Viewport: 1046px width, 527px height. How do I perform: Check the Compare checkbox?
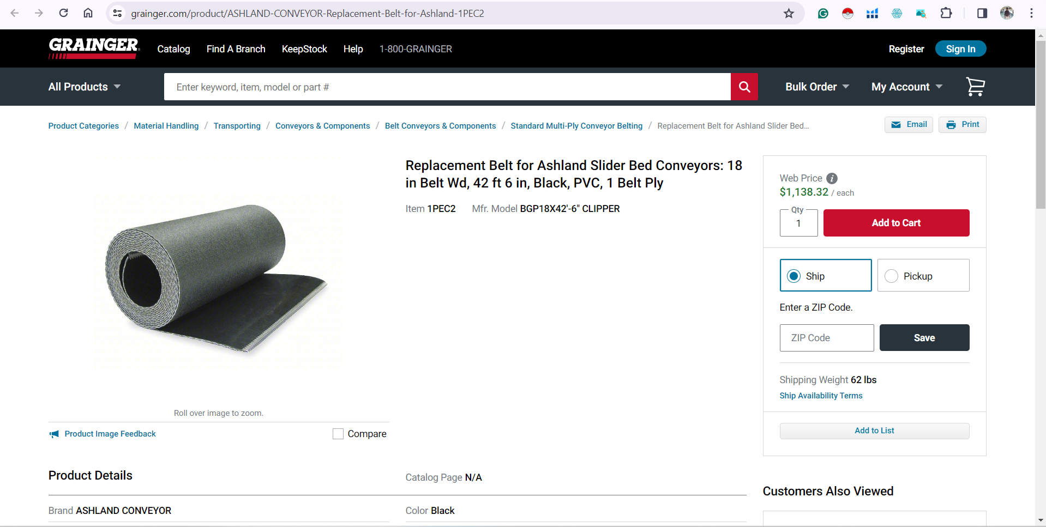coord(338,434)
